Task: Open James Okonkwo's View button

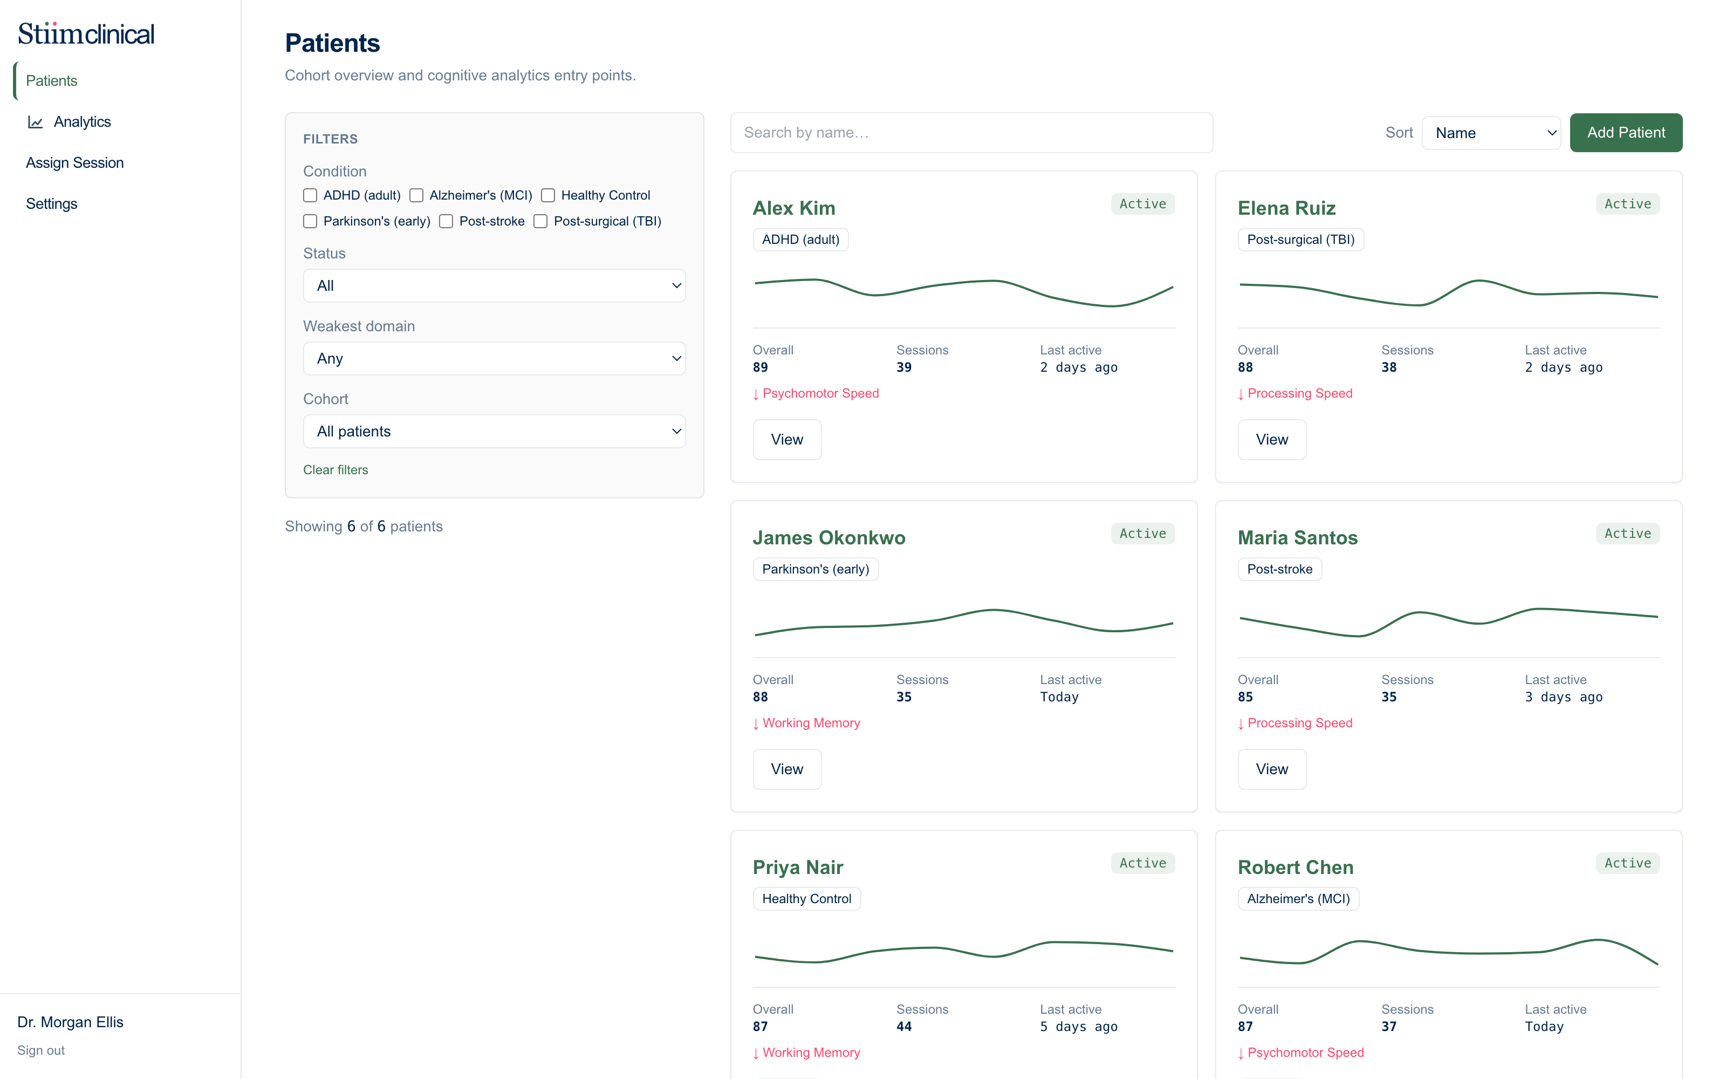Action: coord(787,769)
